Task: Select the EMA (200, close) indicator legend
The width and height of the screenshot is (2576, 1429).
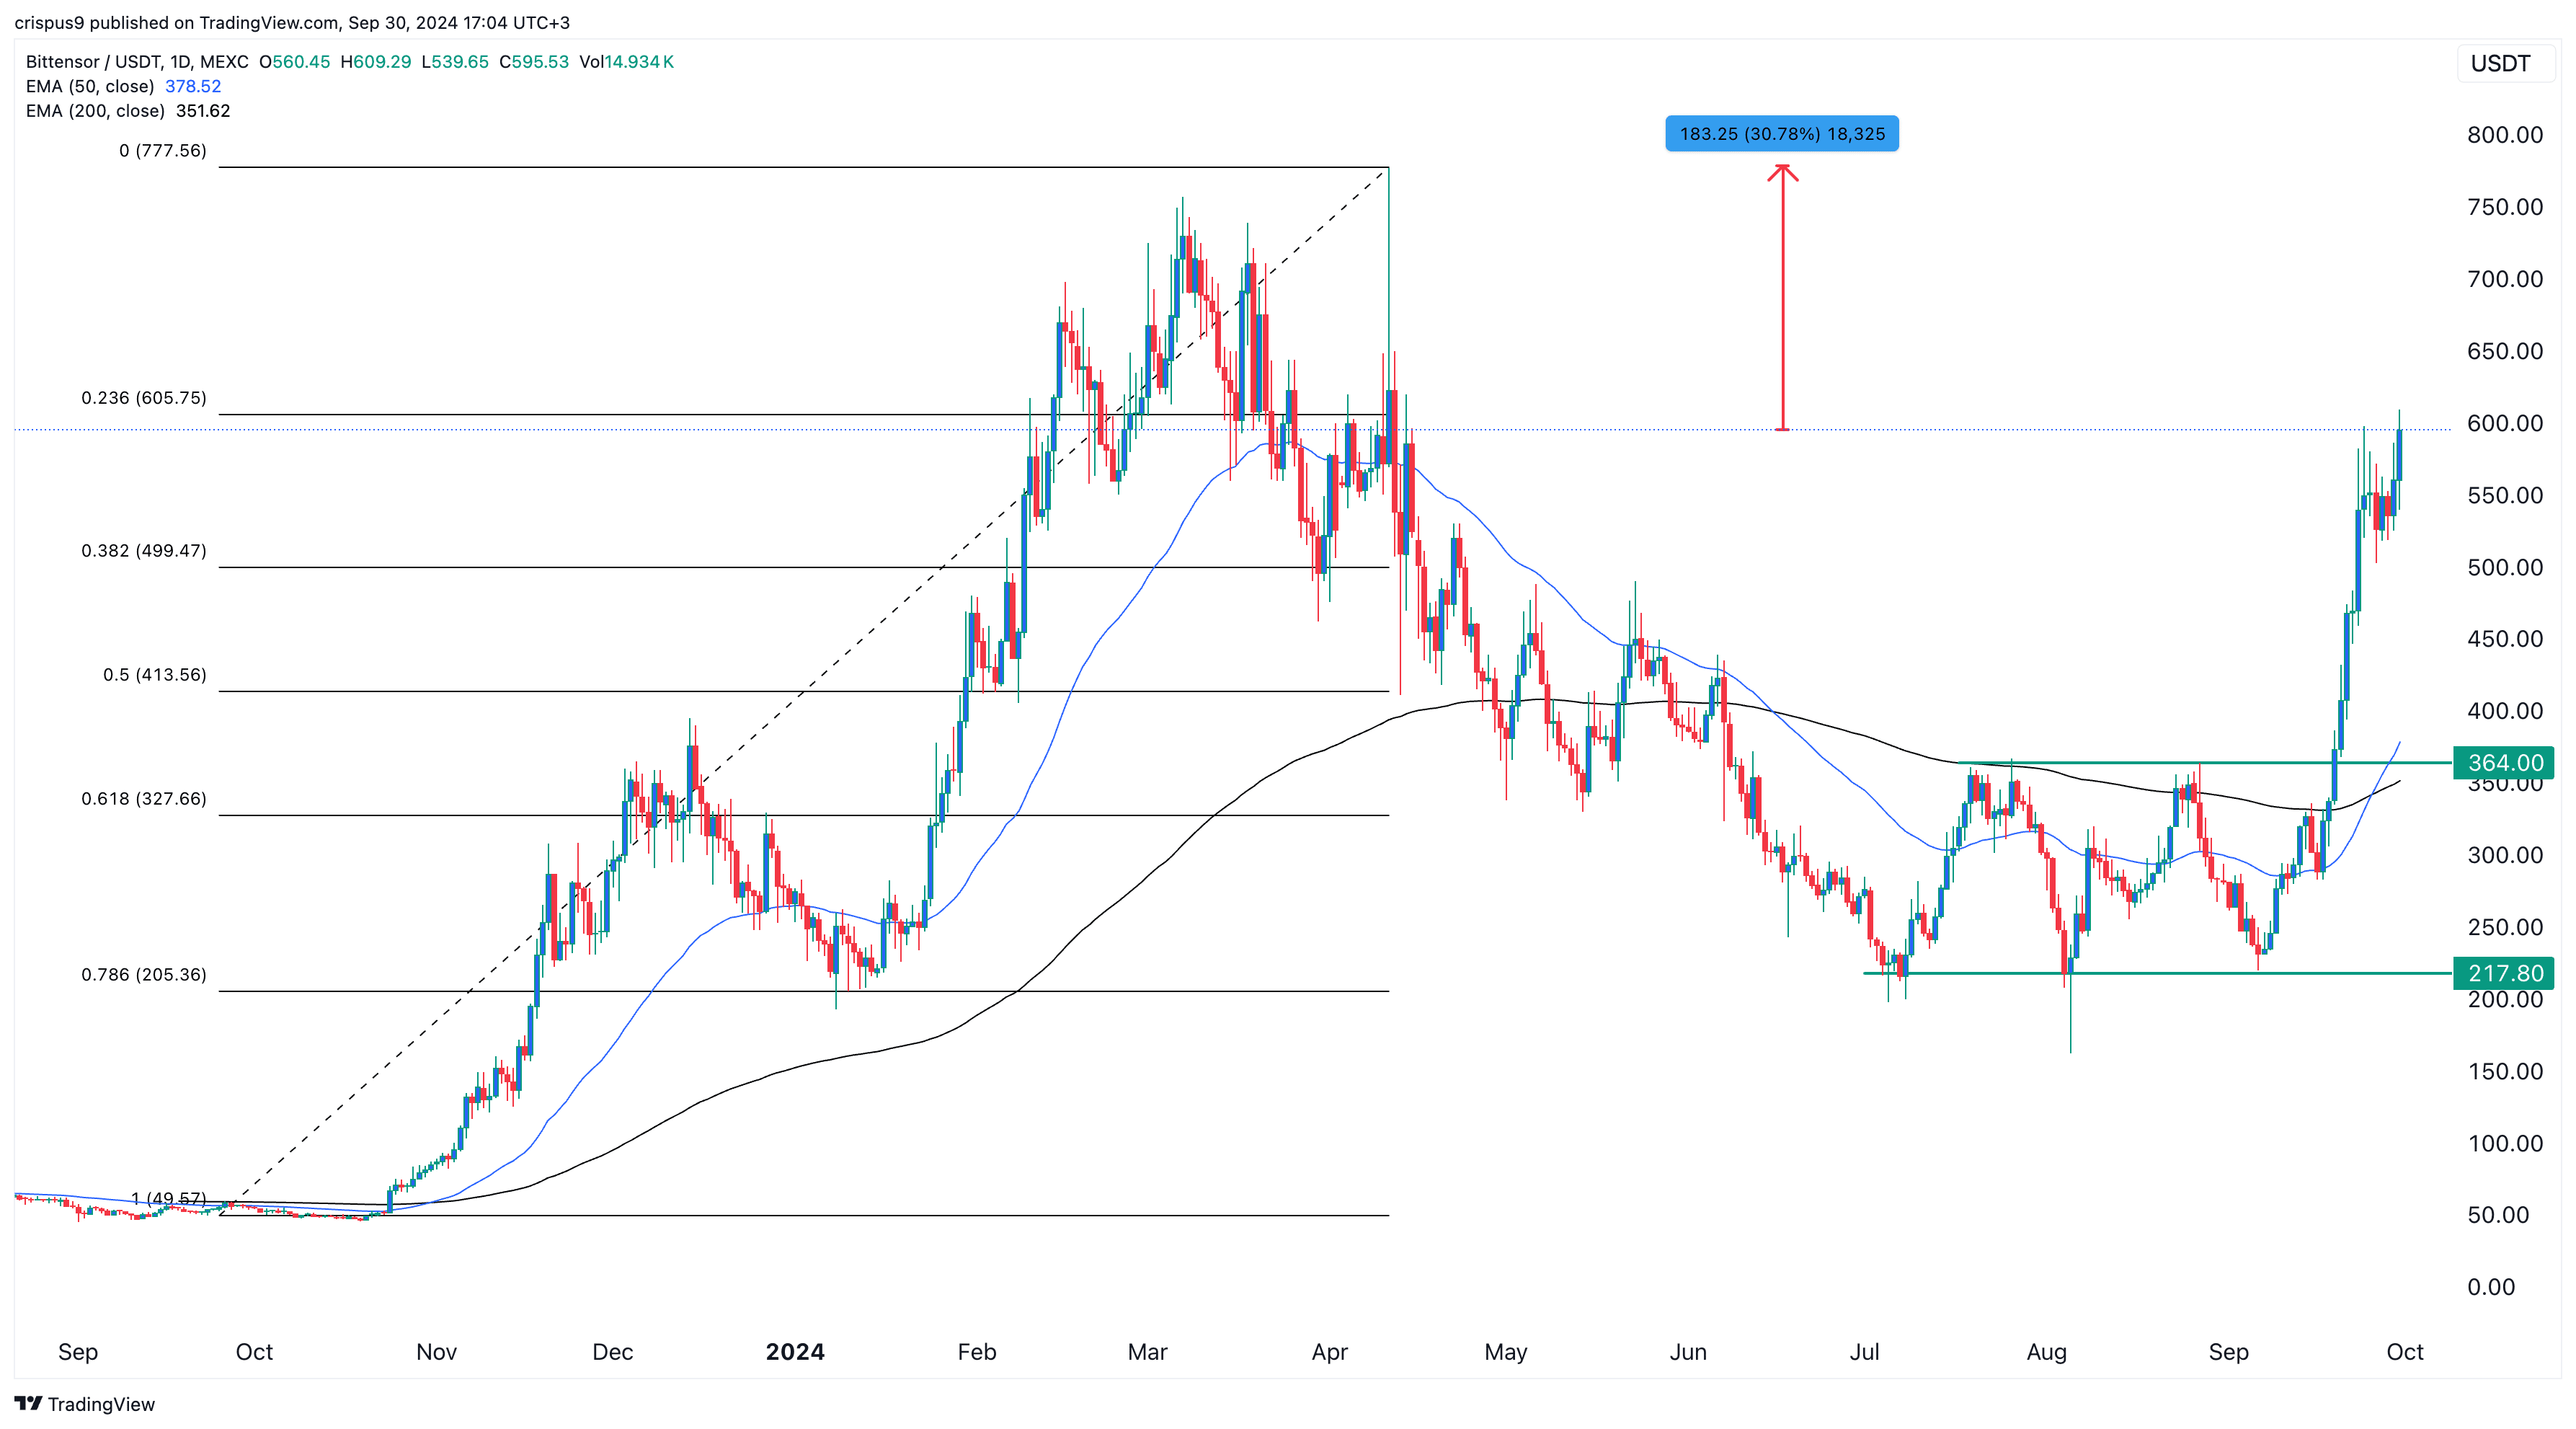Action: tap(95, 111)
